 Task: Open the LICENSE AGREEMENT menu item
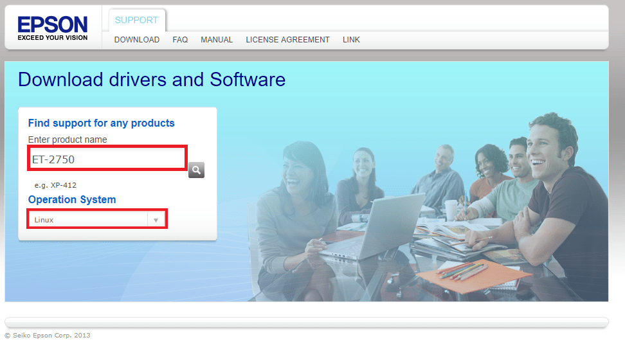(x=287, y=40)
